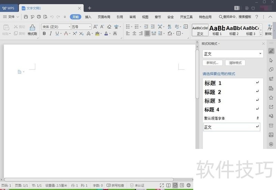This screenshot has width=276, height=190.
Task: Open Print Preview icon
Action: (46, 17)
